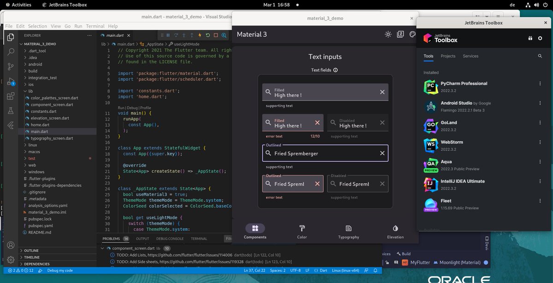Open the Terminal menu in VS Code
The height and width of the screenshot is (283, 553).
point(95,26)
